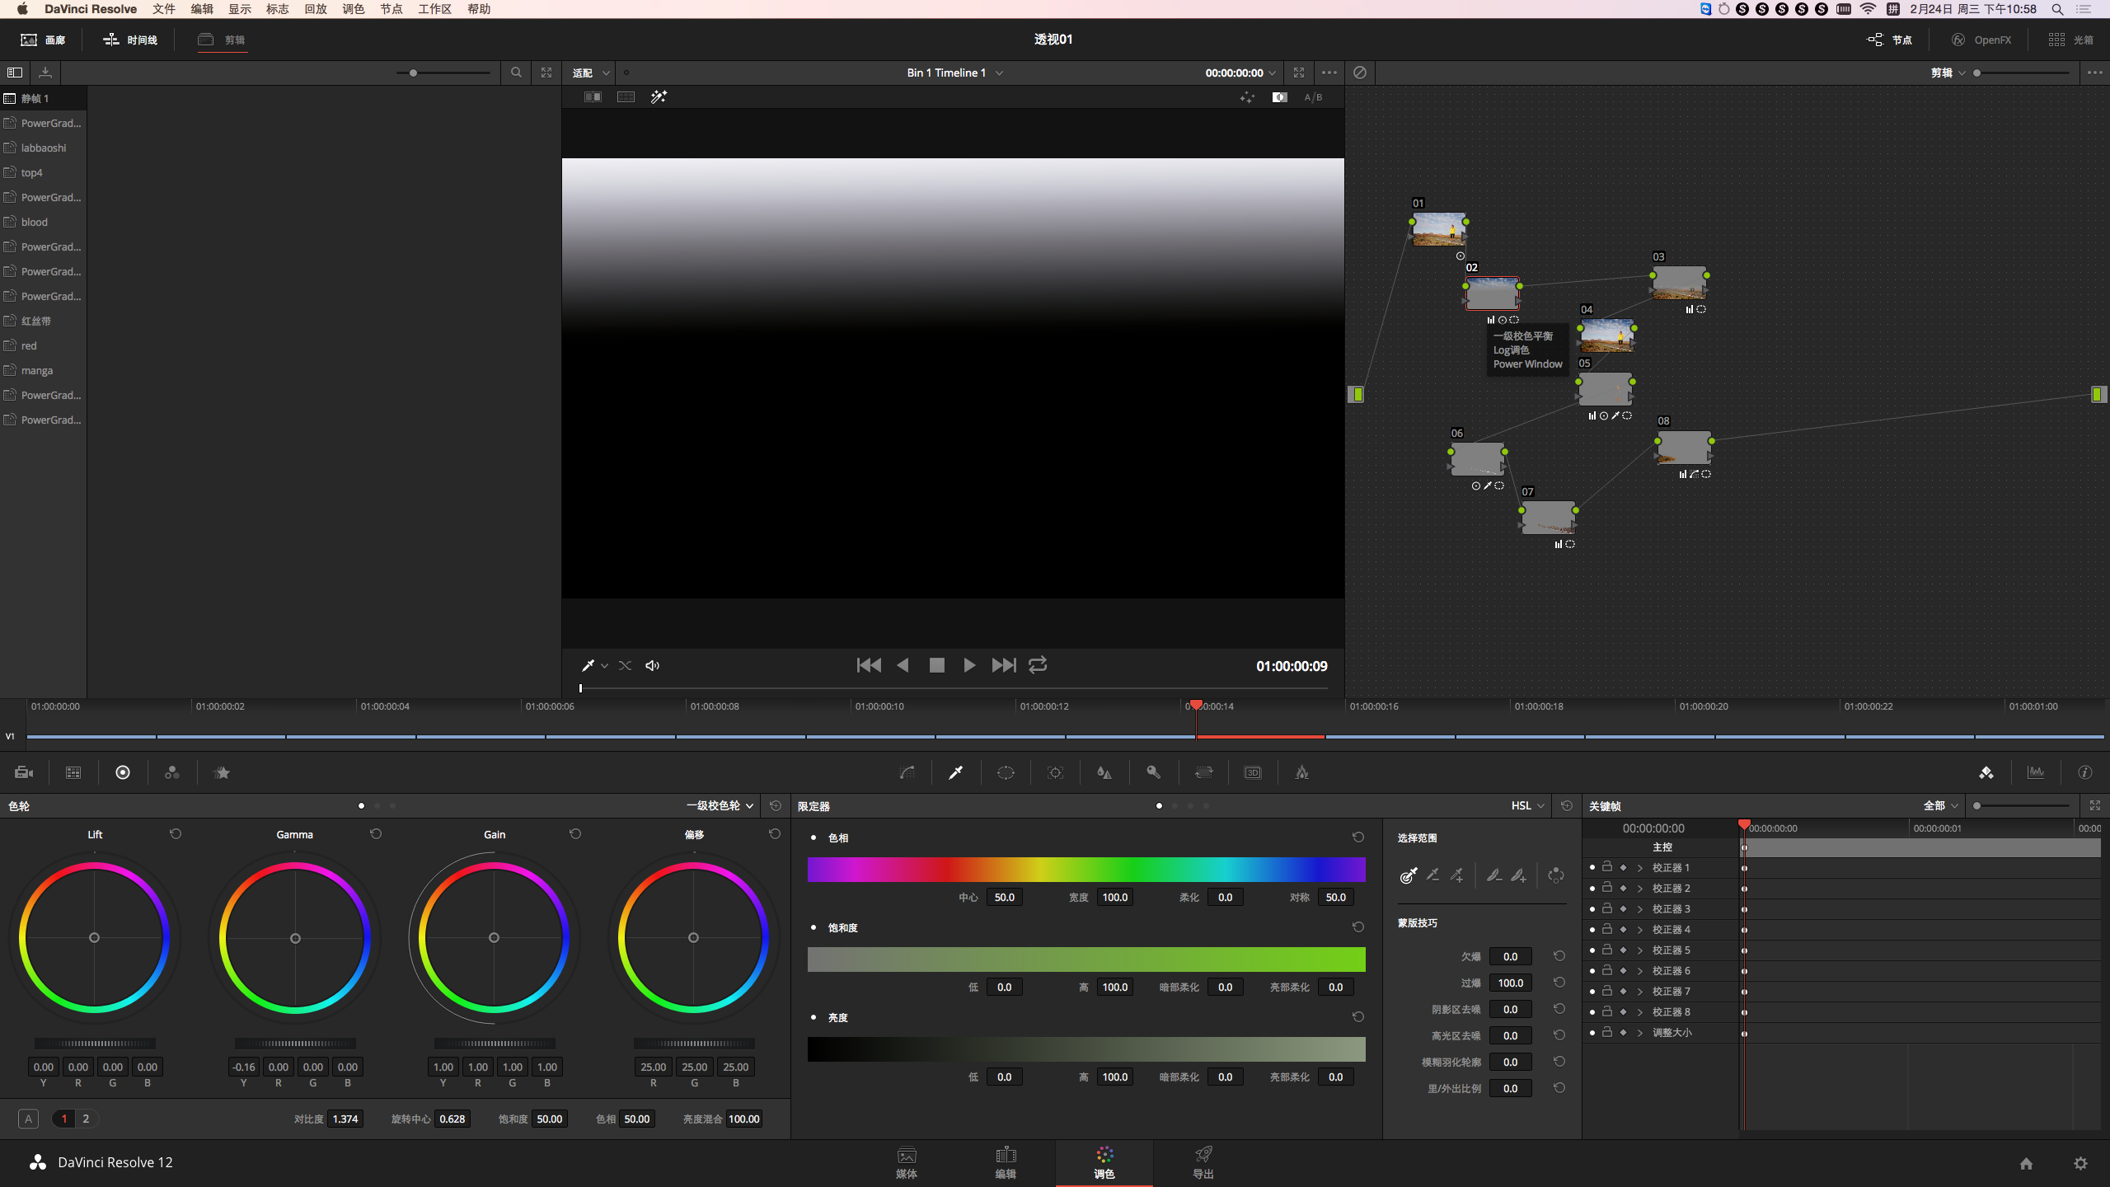Viewport: 2110px width, 1187px height.
Task: Open the Scopes palette icon
Action: tap(2036, 772)
